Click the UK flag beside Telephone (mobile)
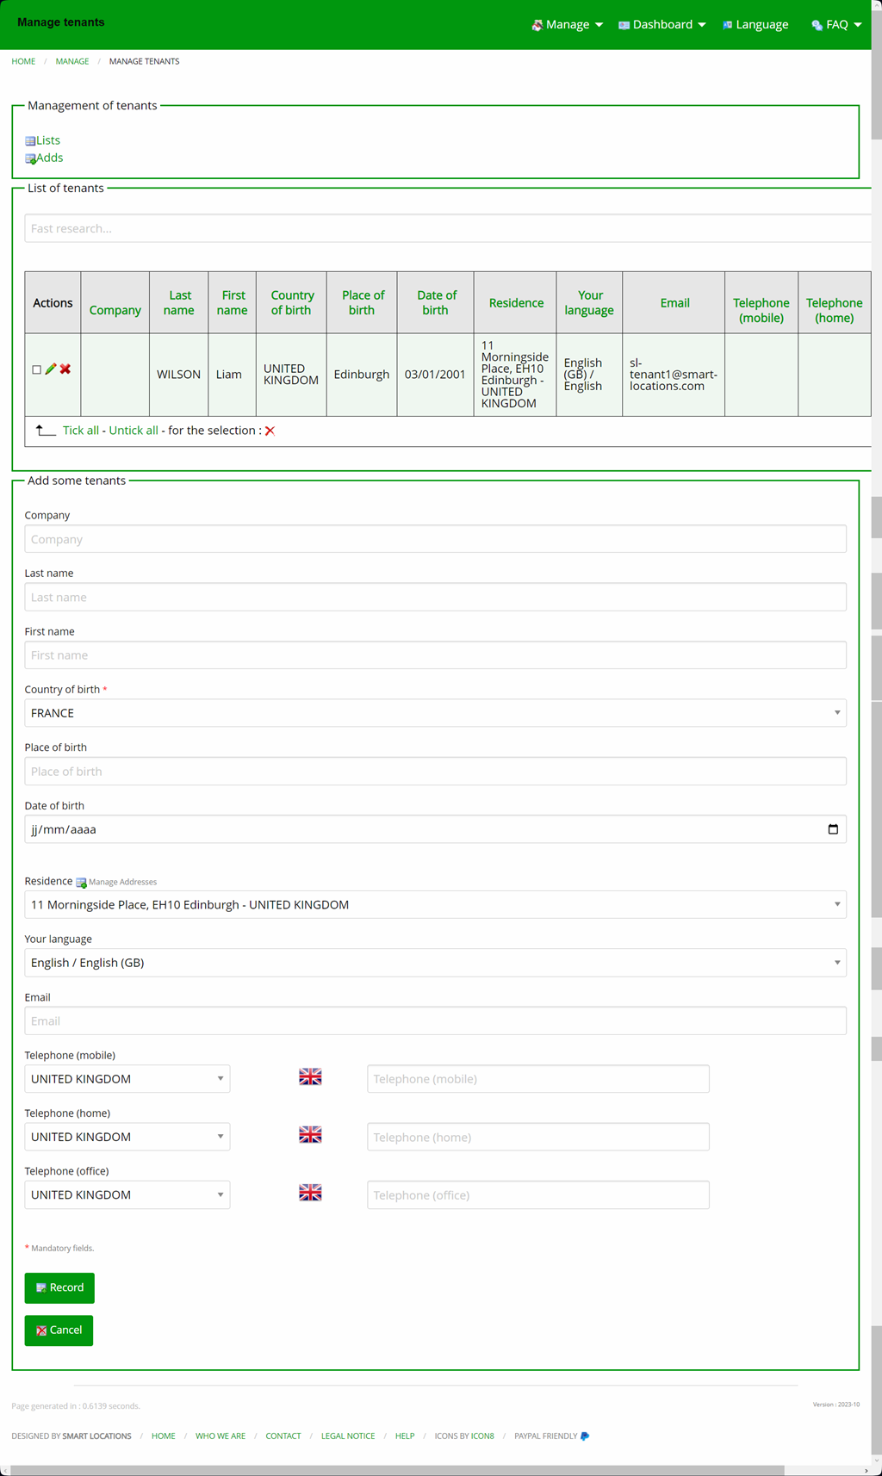882x1476 pixels. 310,1077
